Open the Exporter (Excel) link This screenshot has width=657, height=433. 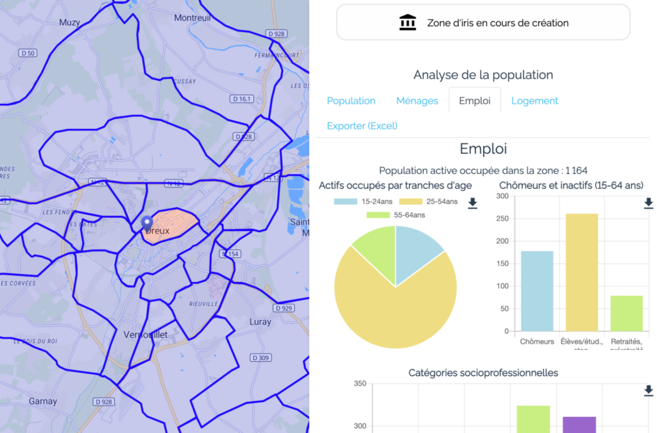tap(362, 126)
